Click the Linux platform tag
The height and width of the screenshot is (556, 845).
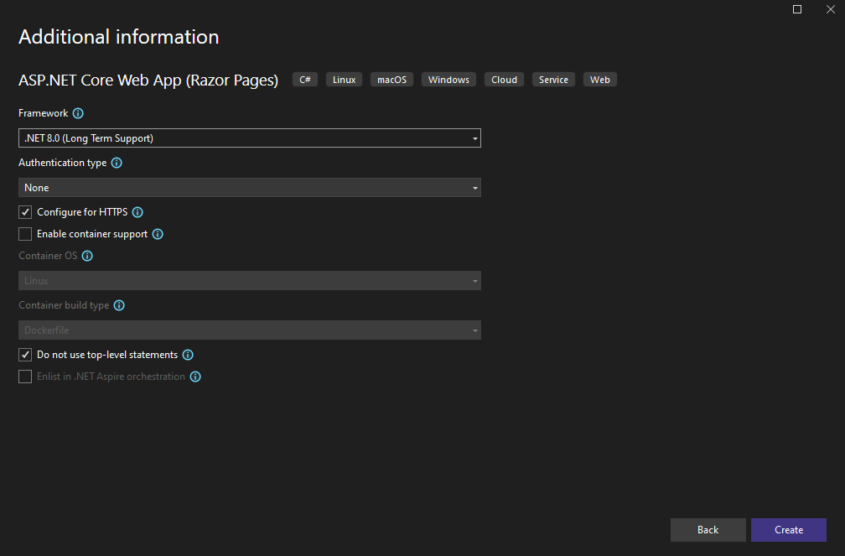[x=344, y=80]
